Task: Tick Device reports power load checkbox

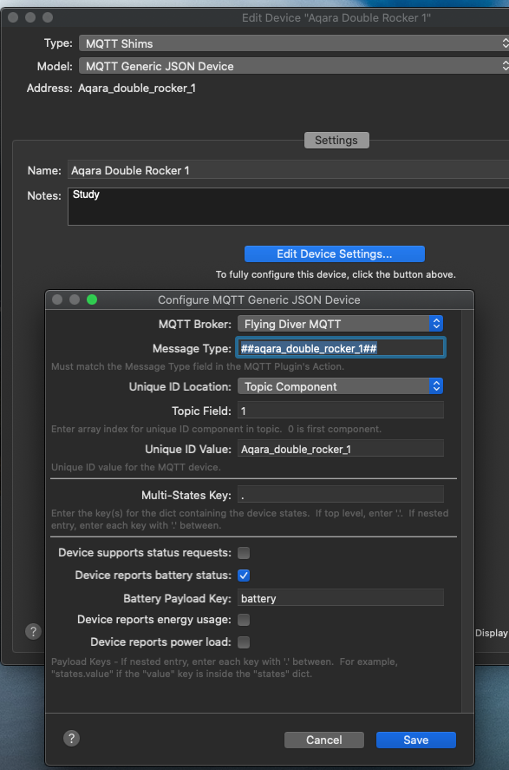Action: click(x=244, y=642)
